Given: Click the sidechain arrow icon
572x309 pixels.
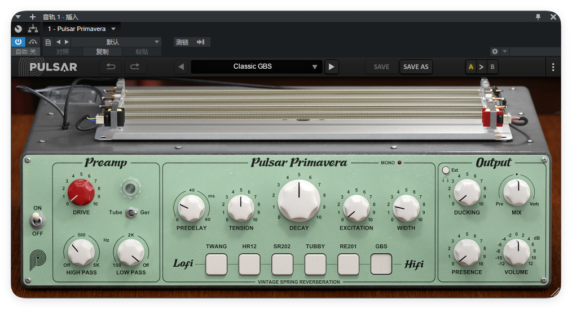Looking at the screenshot, I should point(200,42).
